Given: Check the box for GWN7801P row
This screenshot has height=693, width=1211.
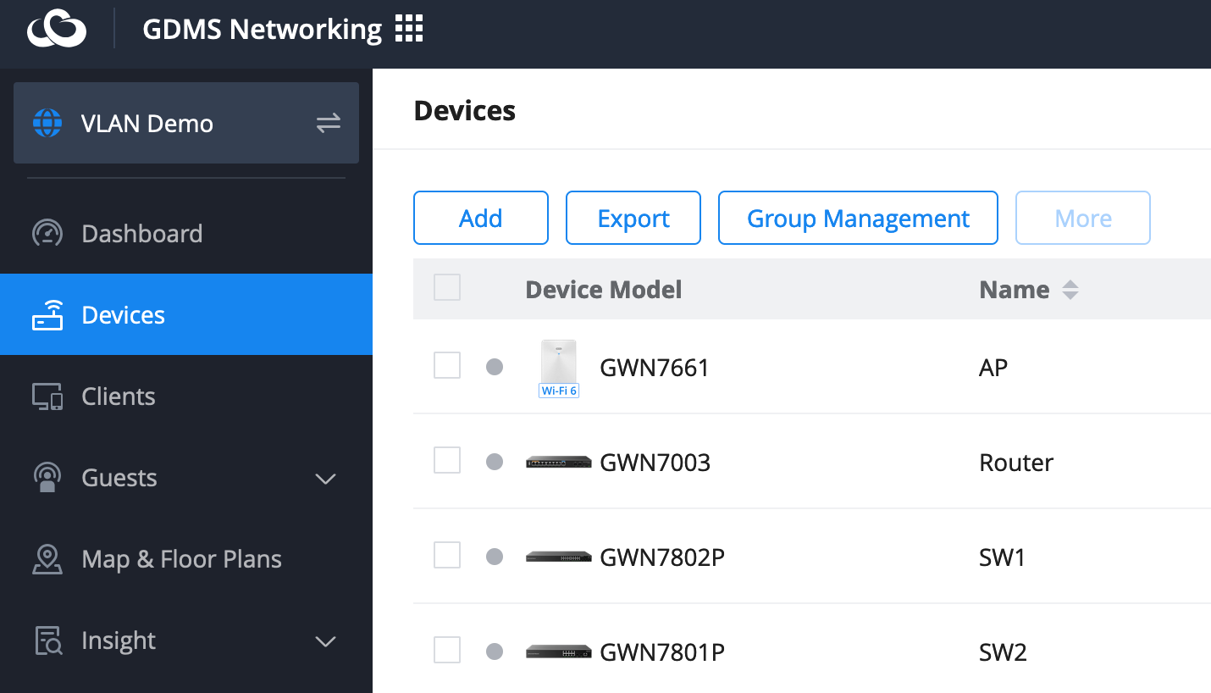Looking at the screenshot, I should (447, 651).
